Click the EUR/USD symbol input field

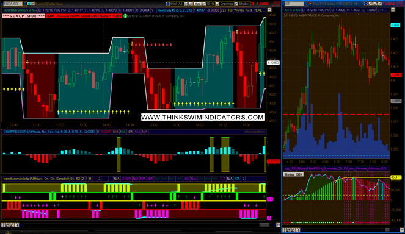[13, 4]
